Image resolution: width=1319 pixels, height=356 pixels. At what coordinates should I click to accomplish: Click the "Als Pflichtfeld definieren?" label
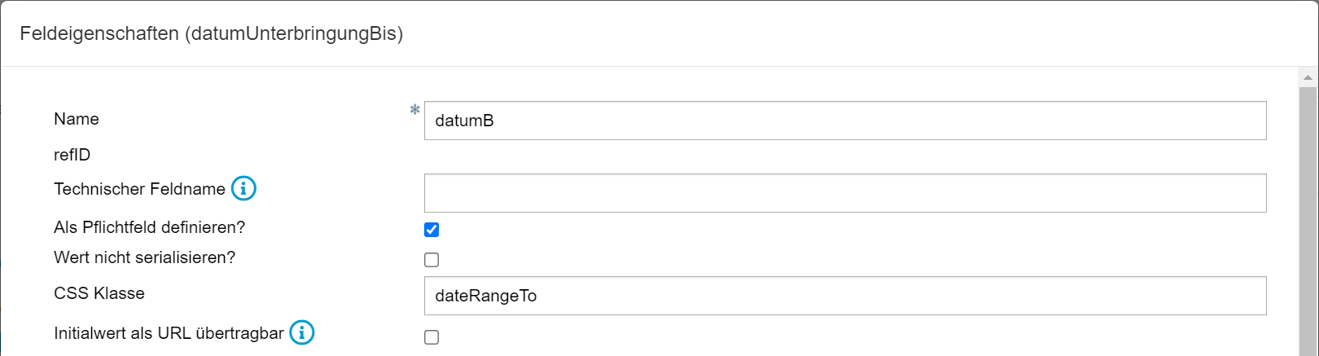click(x=149, y=227)
